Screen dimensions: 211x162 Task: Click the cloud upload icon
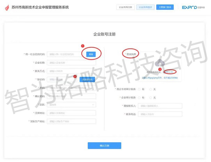tap(160, 63)
